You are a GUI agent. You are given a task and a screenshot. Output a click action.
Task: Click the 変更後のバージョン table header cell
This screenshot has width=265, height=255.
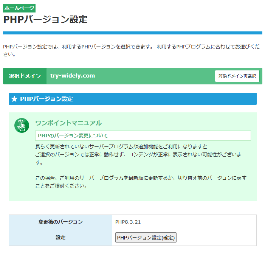(x=60, y=222)
